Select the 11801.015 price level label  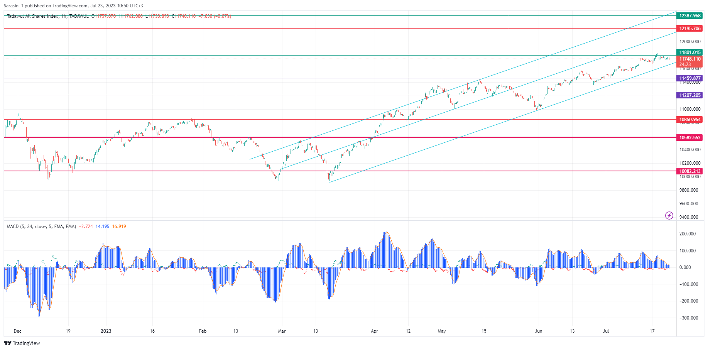coord(689,52)
